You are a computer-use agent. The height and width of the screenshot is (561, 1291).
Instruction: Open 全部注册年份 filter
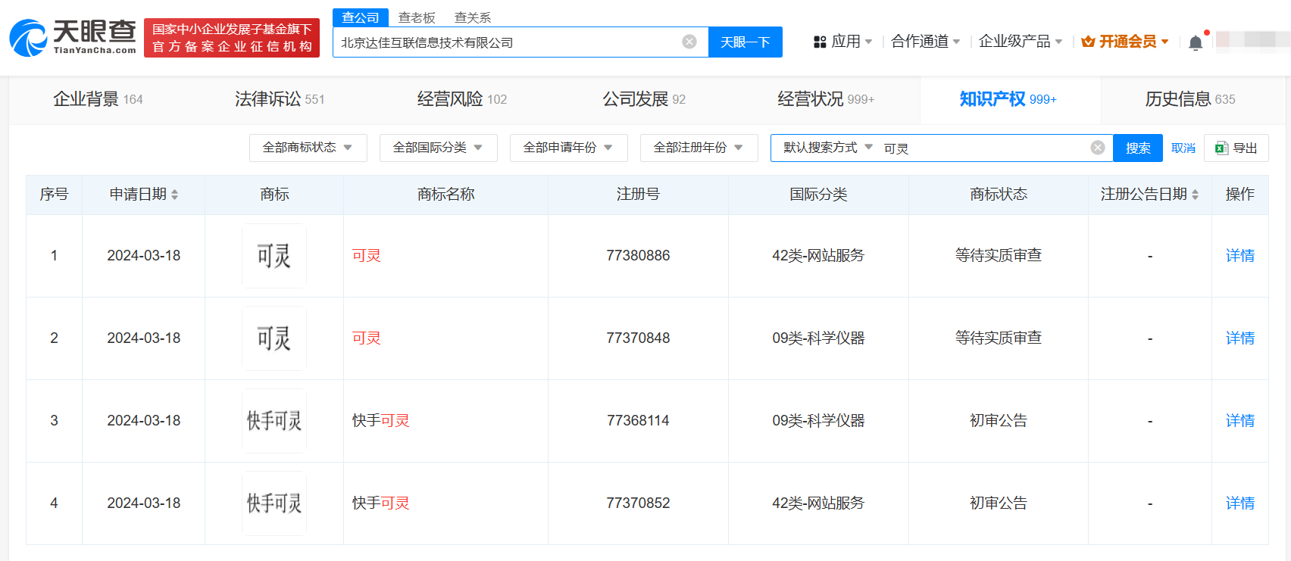tap(699, 148)
